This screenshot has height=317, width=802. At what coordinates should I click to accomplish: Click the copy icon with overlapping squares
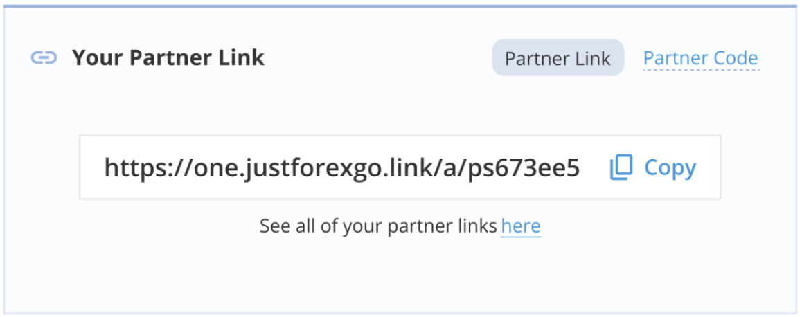pyautogui.click(x=621, y=167)
